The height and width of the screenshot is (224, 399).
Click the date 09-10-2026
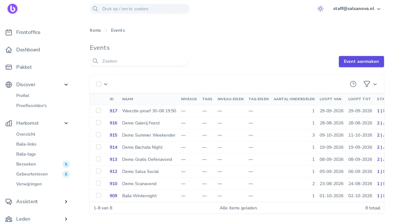[x=331, y=135]
